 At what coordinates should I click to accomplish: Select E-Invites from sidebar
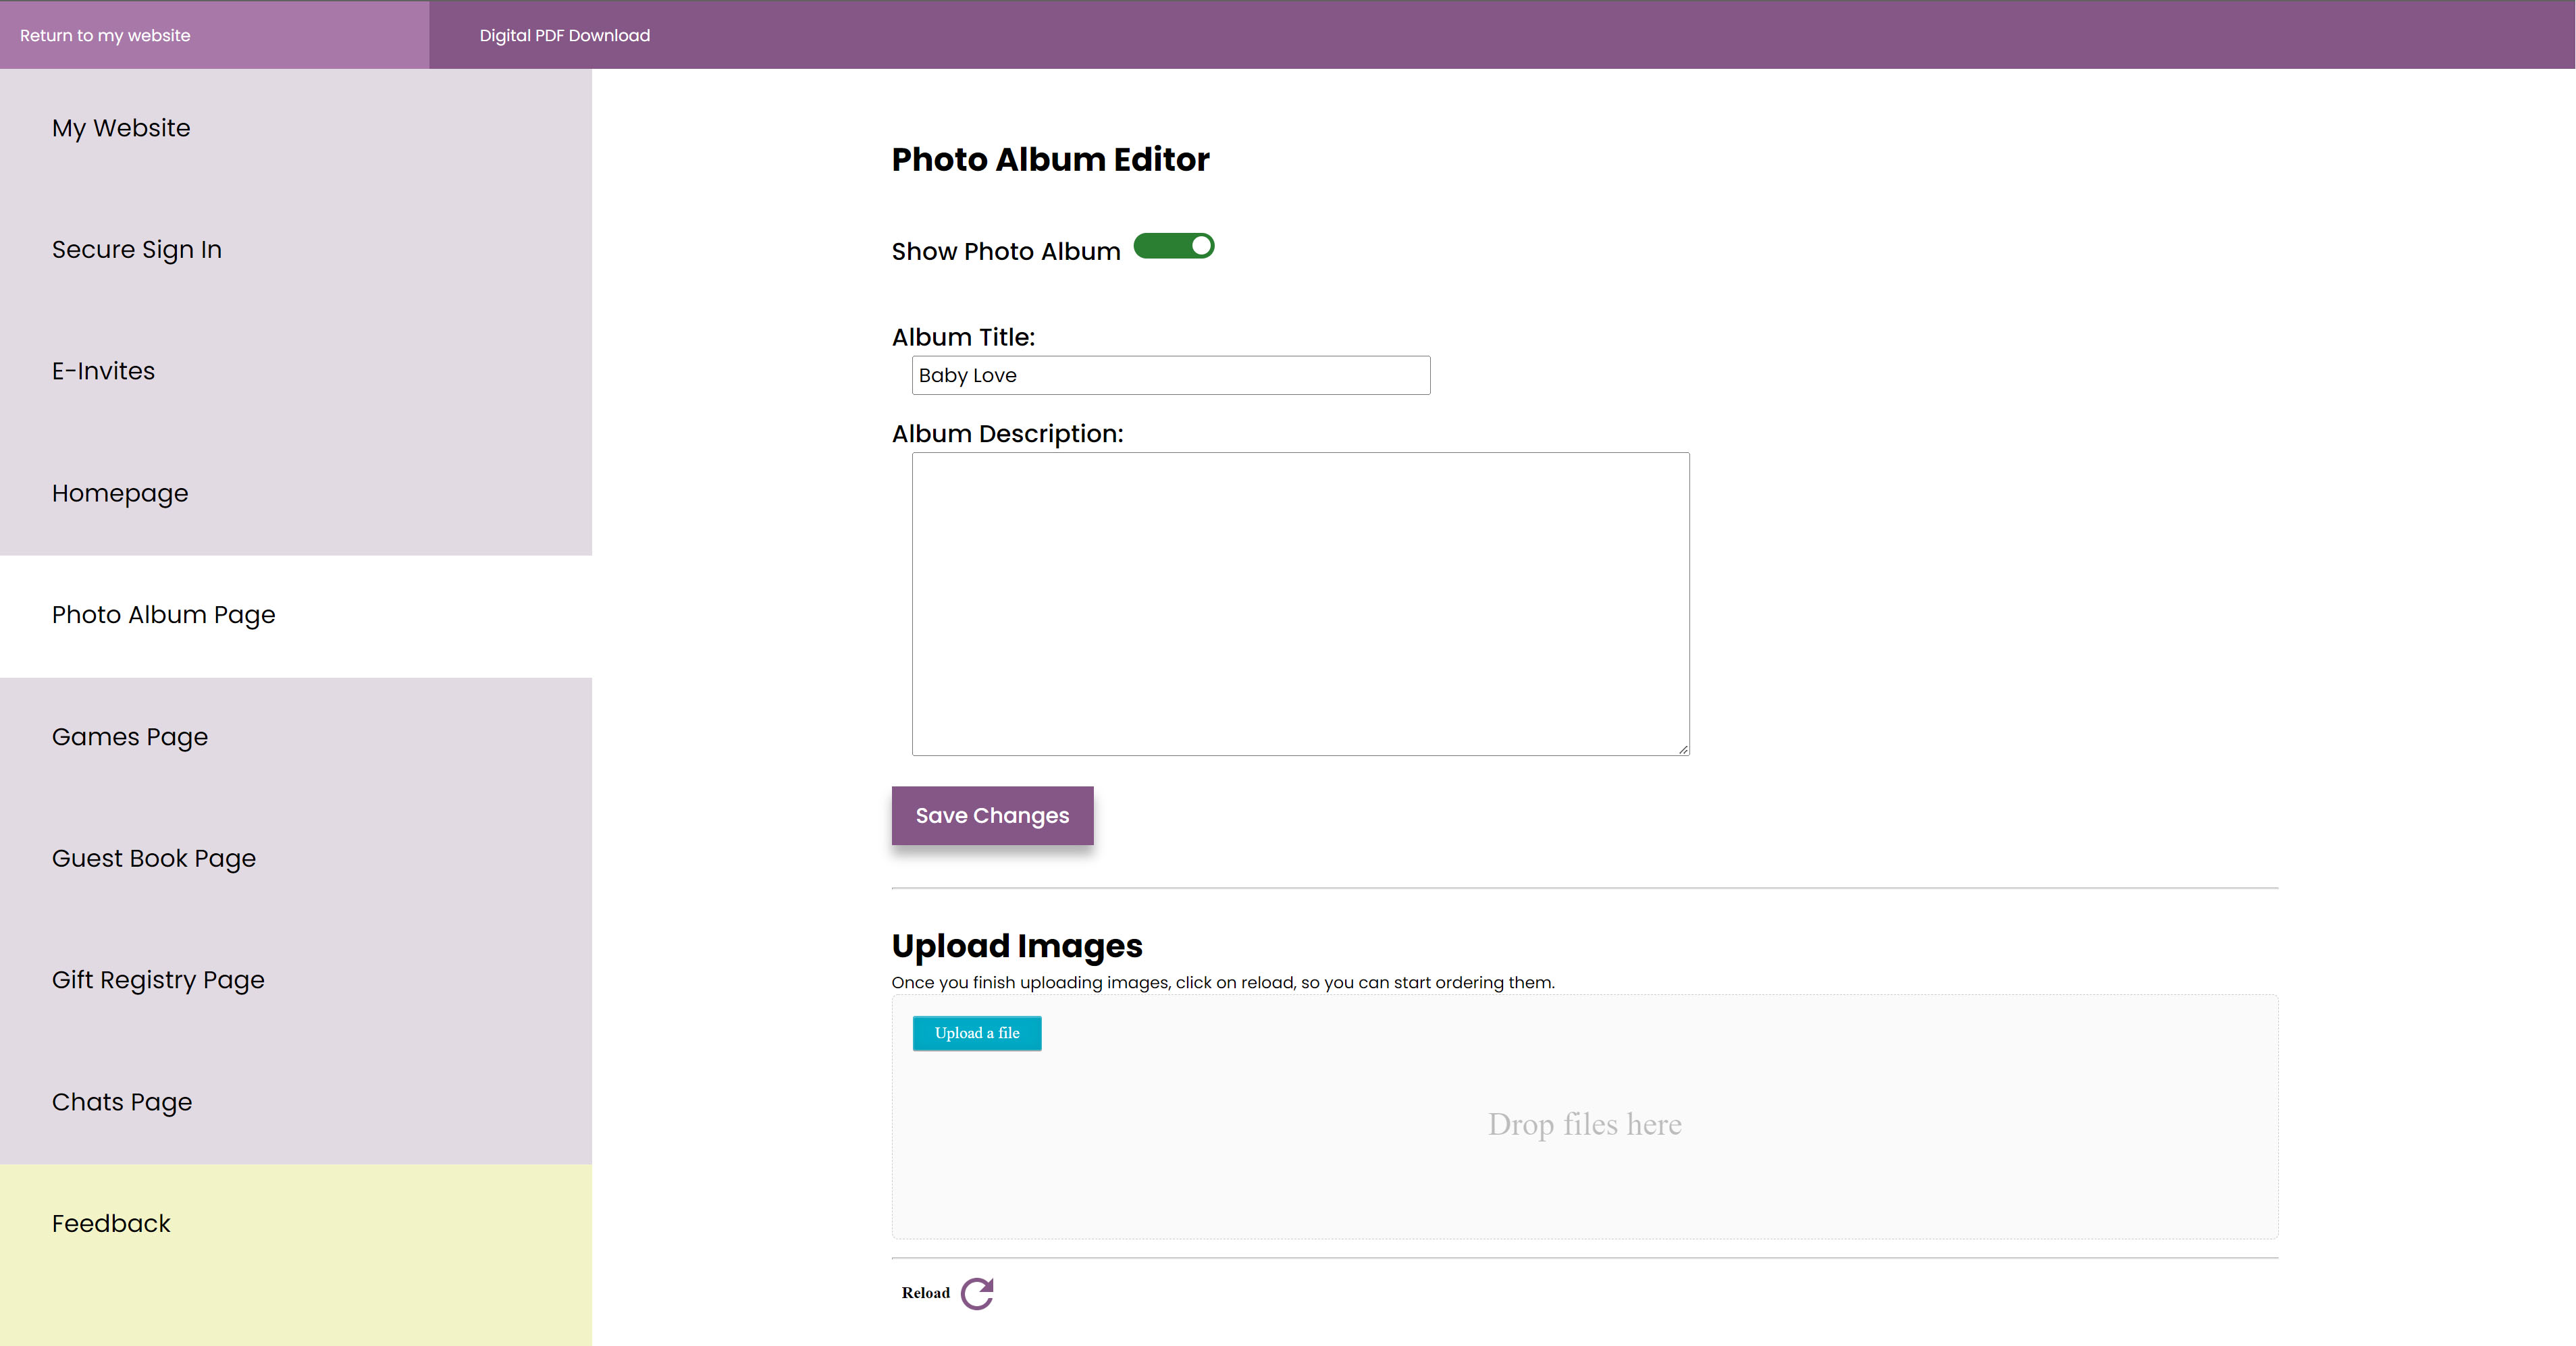point(103,371)
